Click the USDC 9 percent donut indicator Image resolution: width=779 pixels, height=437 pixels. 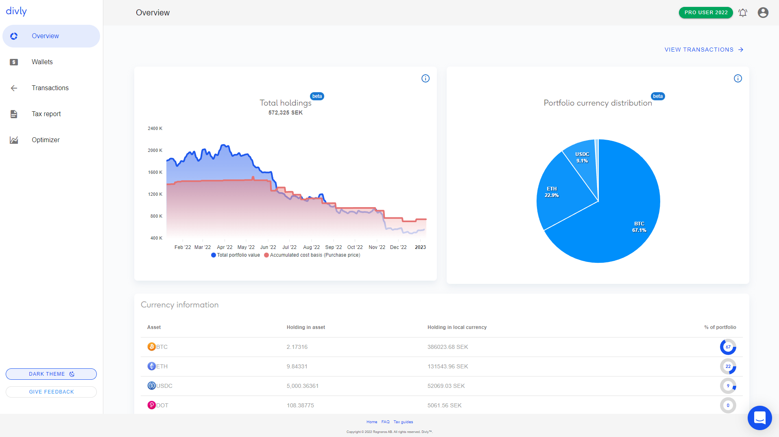tap(728, 386)
